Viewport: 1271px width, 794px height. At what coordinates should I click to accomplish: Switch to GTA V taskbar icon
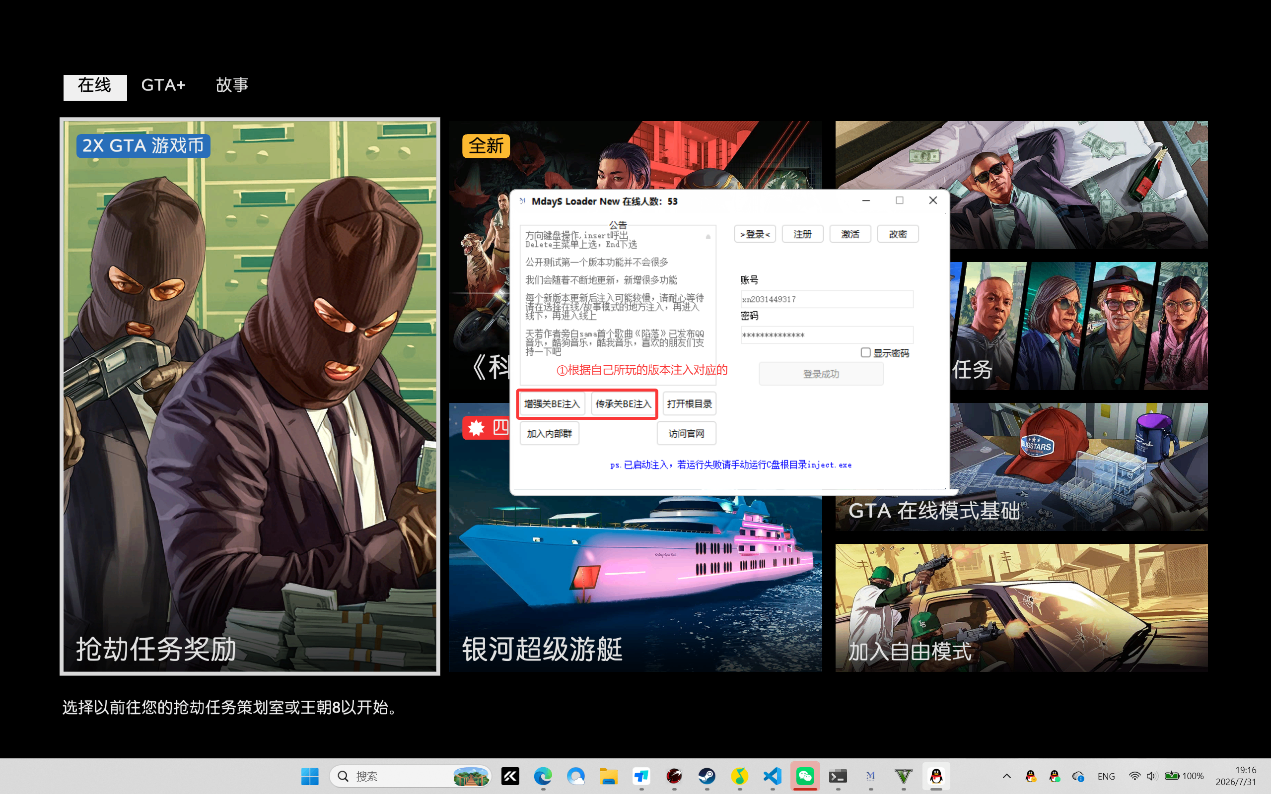click(x=904, y=776)
